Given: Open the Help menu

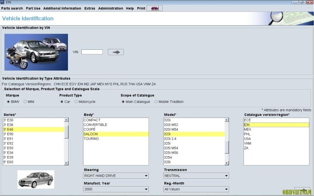Looking at the screenshot, I should coord(130,8).
